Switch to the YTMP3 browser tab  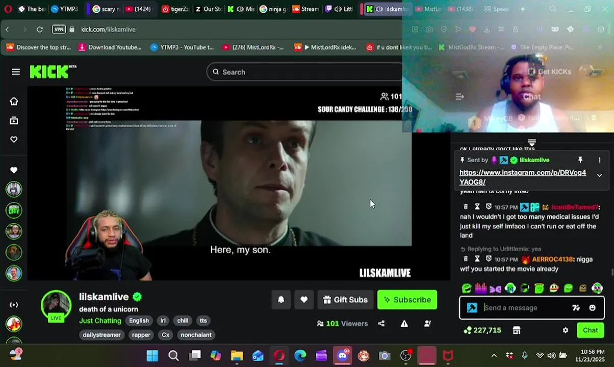[x=65, y=9]
